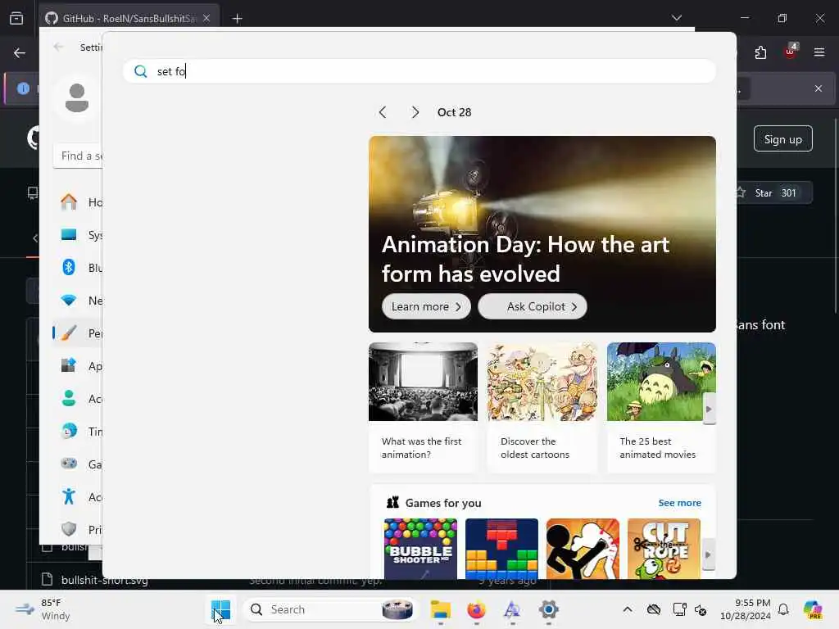Click the taskbar Search box

pyautogui.click(x=330, y=609)
